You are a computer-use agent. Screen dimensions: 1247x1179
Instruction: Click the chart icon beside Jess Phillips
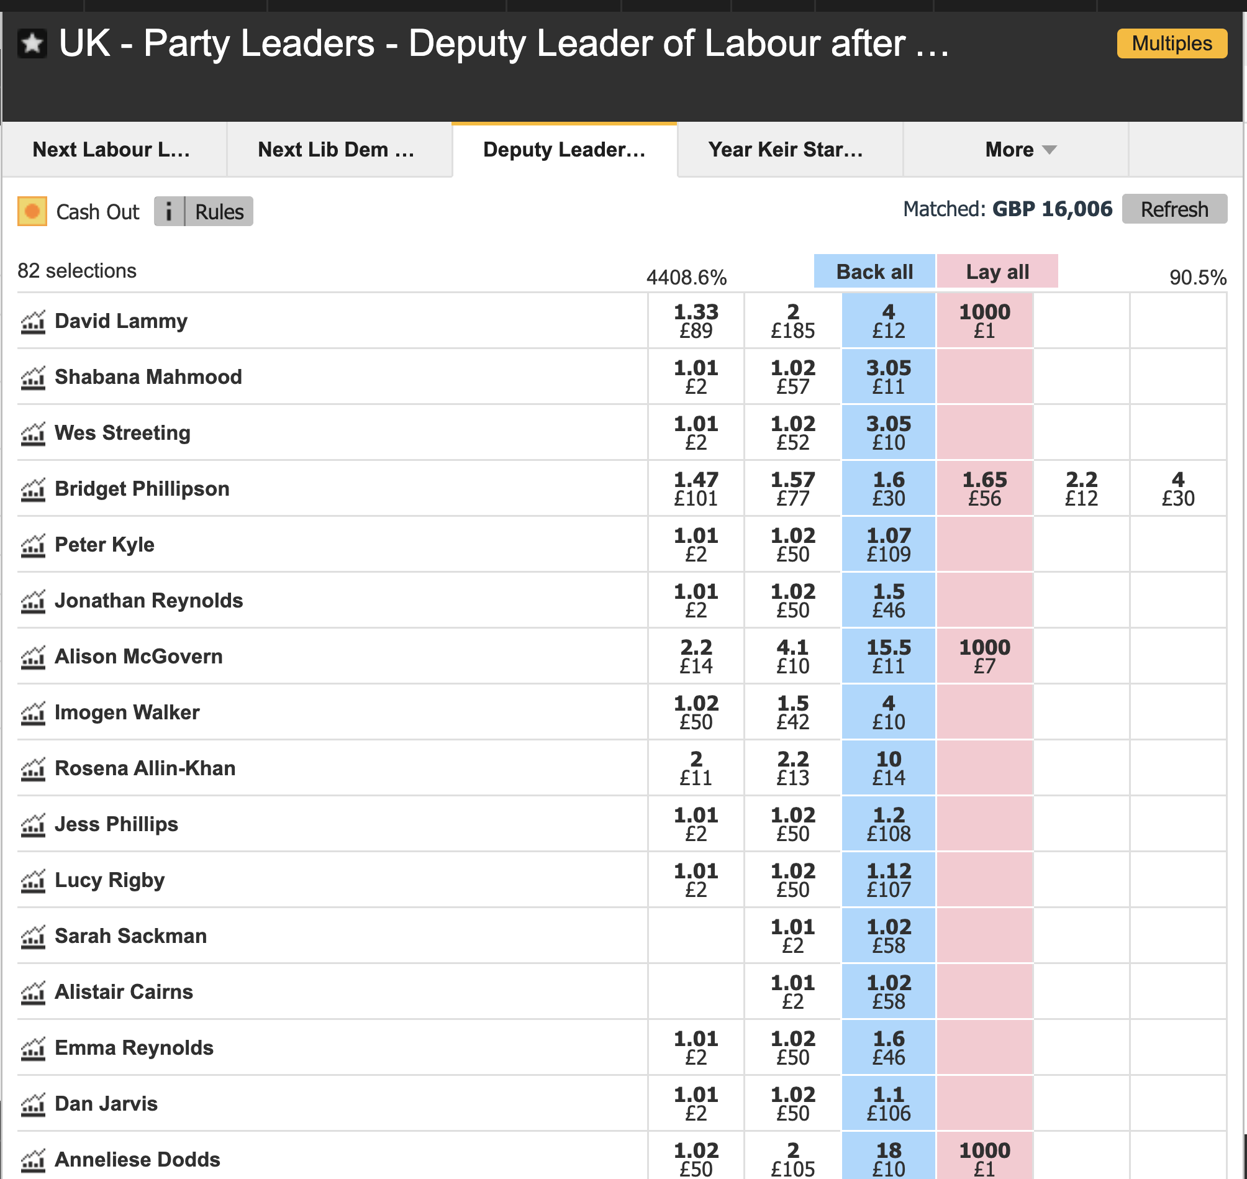33,826
